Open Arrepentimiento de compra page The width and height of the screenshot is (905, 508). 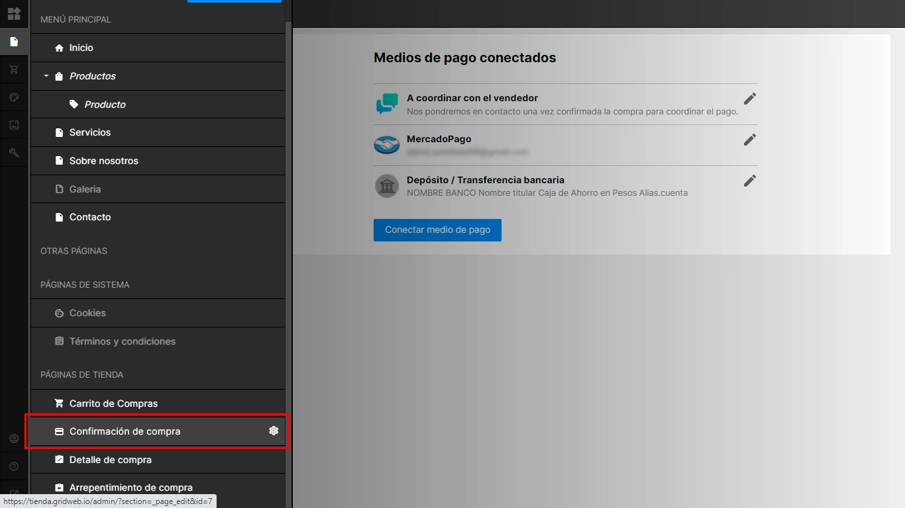click(158, 487)
